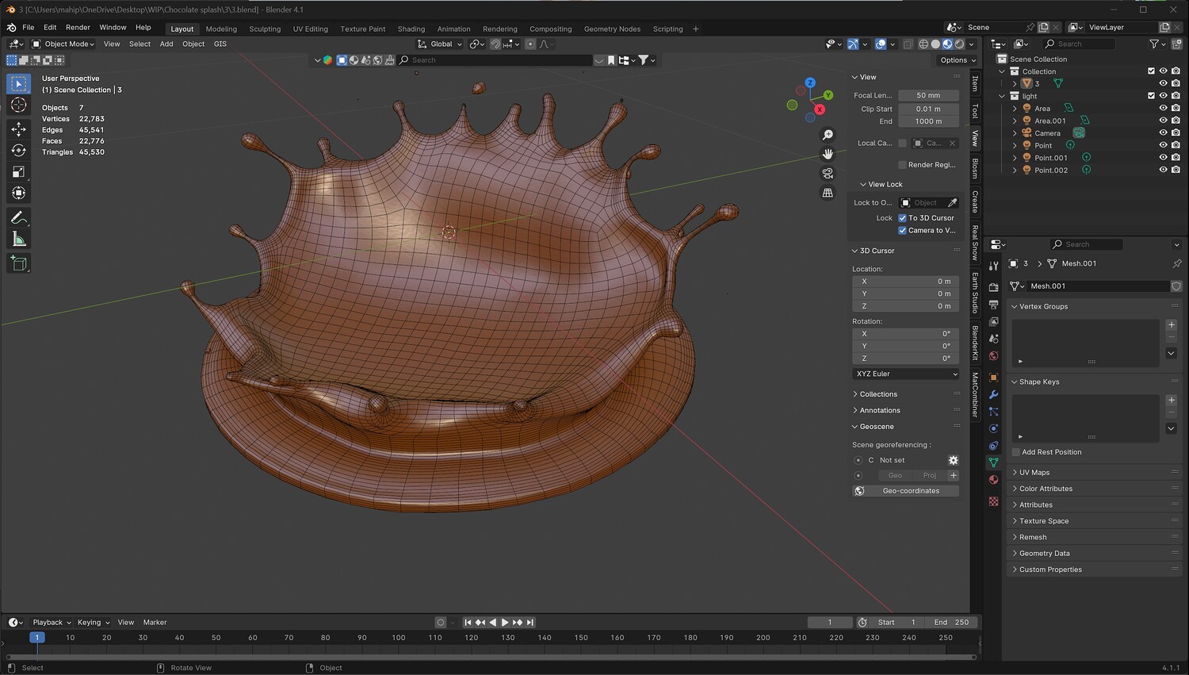Select the Scale tool
This screenshot has width=1189, height=675.
point(19,171)
